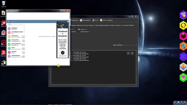This screenshot has height=105, width=187.
Task: Select the Браузер # 3 globe entry
Action: [83, 29]
